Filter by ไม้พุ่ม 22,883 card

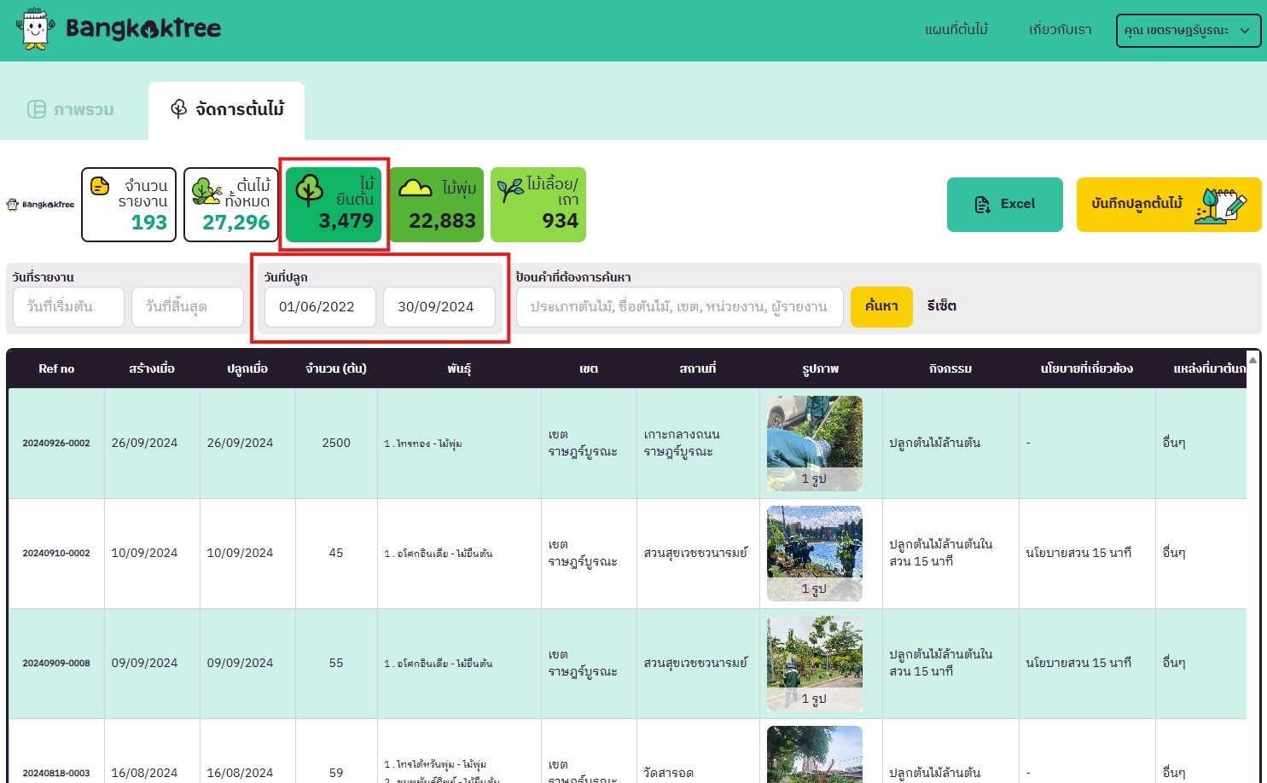click(437, 205)
